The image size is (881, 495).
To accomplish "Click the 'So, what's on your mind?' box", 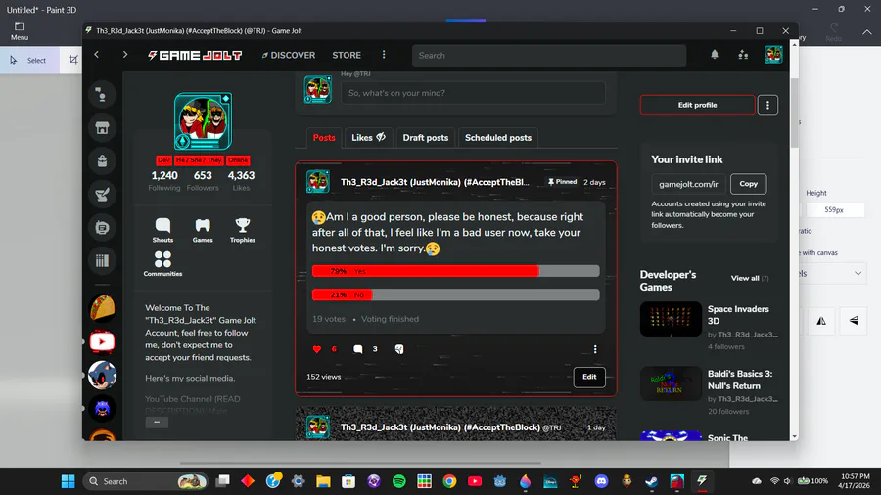I will 473,93.
